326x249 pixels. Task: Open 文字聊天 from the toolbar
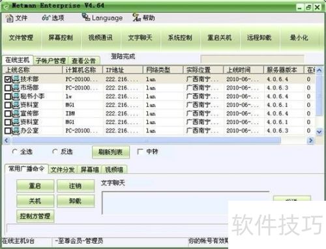coord(140,38)
